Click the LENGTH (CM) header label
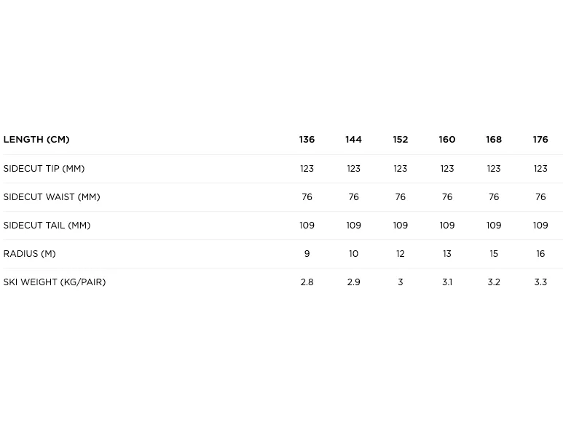 (x=36, y=140)
